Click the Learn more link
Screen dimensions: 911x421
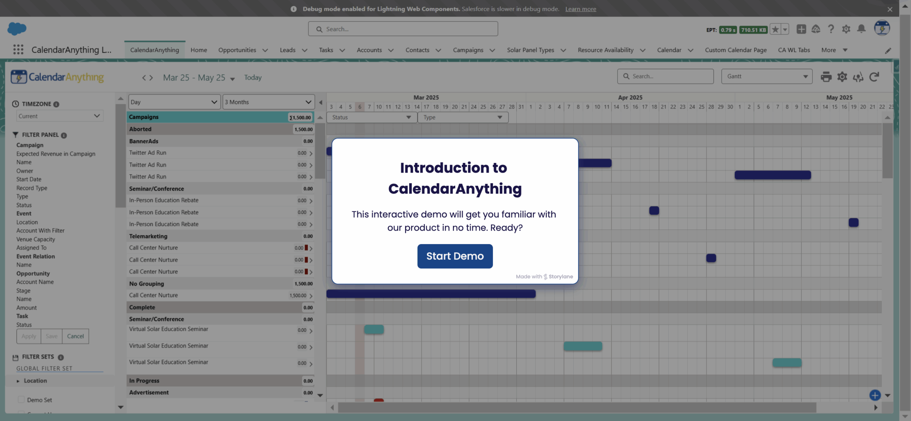click(x=580, y=9)
